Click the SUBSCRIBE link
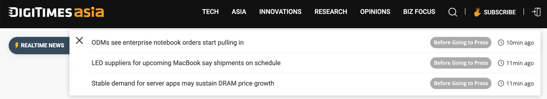Viewport: 547px width, 99px height. click(x=500, y=12)
